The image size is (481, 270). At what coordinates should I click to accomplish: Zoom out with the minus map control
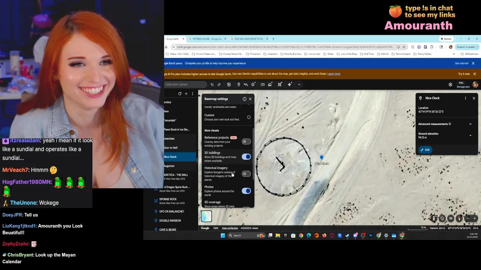pyautogui.click(x=467, y=218)
